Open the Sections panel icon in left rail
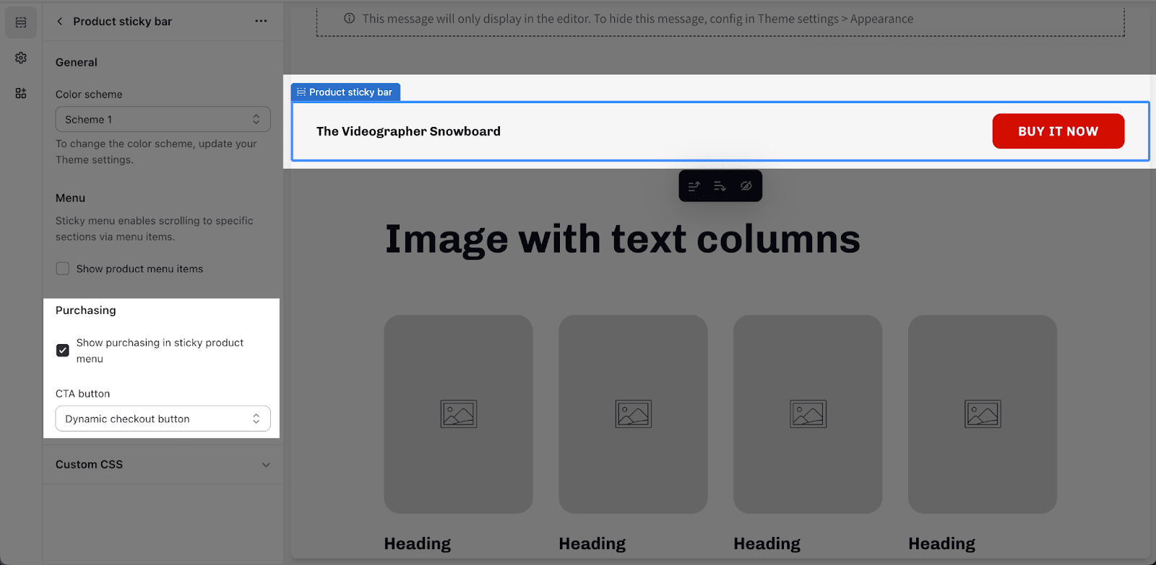The image size is (1156, 565). 21,23
